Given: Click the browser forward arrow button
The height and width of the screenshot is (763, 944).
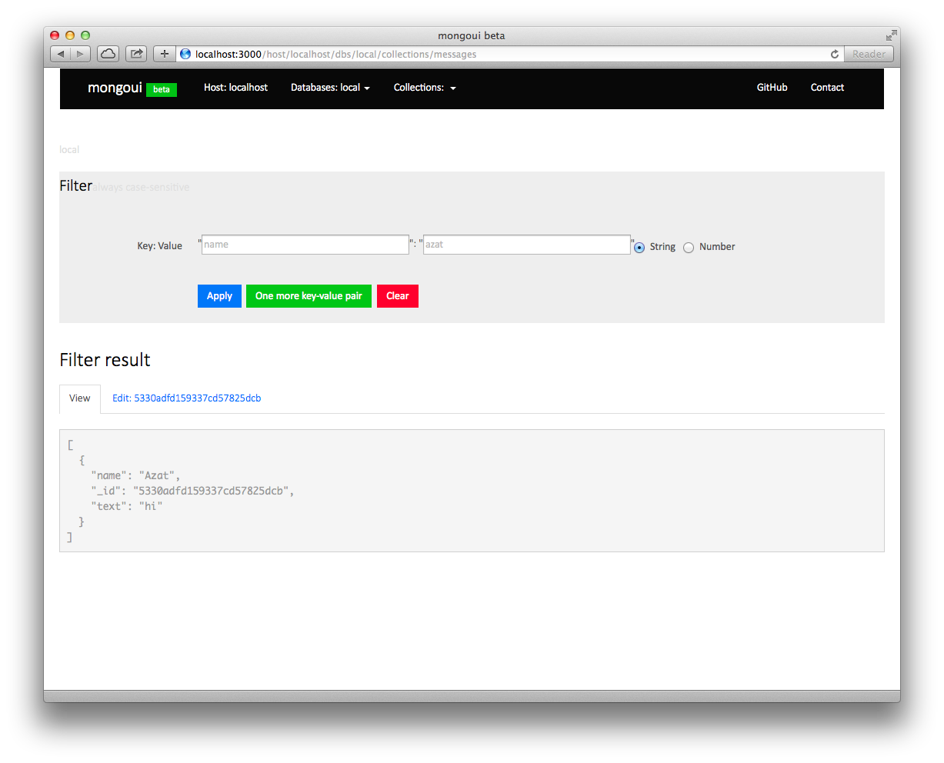Looking at the screenshot, I should (x=81, y=54).
